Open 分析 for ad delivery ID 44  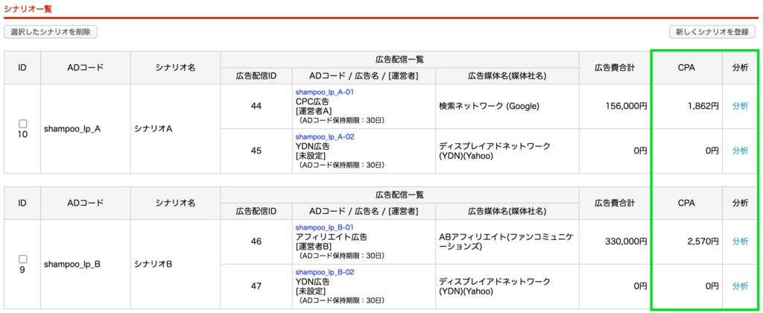tap(740, 106)
